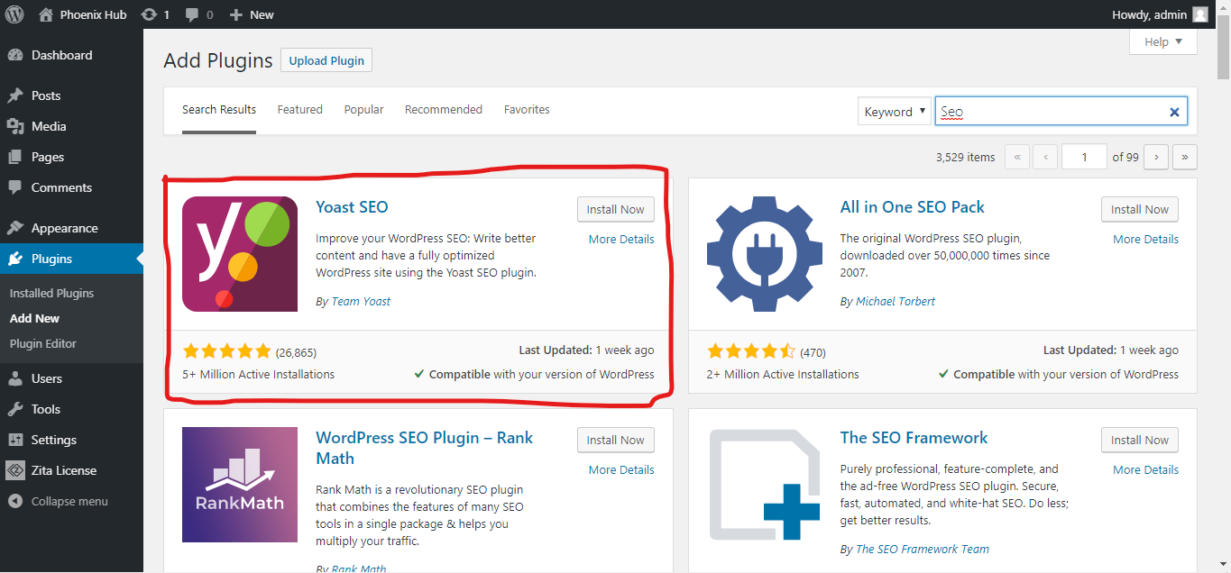The height and width of the screenshot is (573, 1231).
Task: Jump to the last results page
Action: (1185, 157)
